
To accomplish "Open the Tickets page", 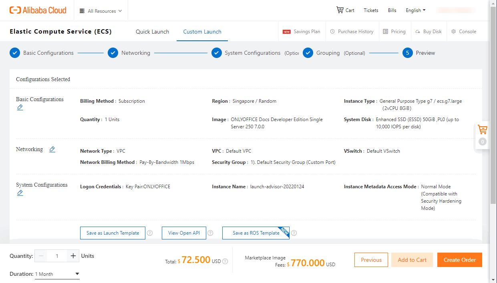I will (x=370, y=10).
